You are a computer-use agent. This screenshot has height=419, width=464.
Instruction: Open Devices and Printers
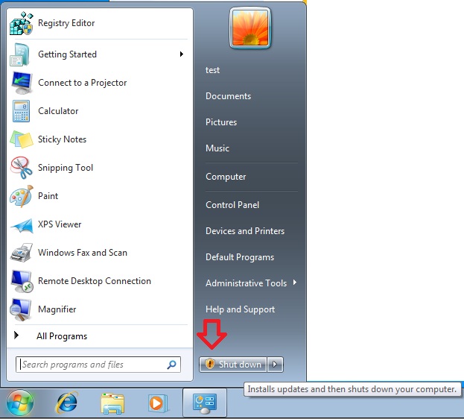[245, 231]
